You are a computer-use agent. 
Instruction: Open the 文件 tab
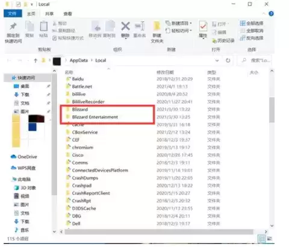[x=13, y=14]
